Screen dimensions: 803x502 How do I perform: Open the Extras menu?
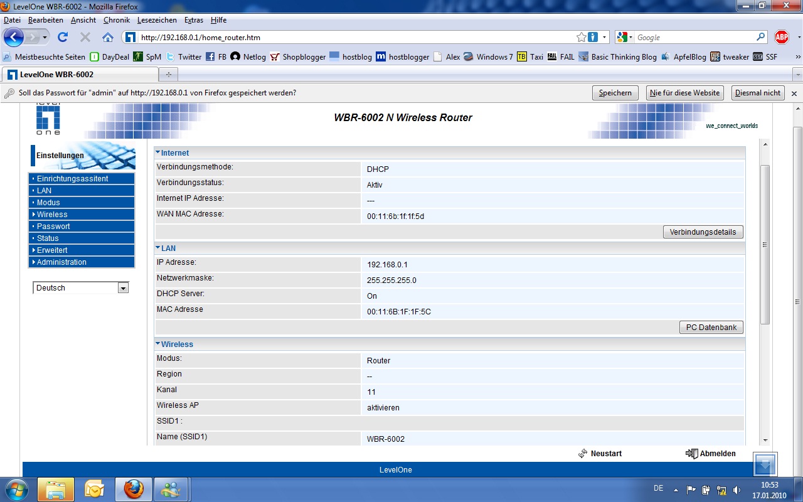pos(193,20)
